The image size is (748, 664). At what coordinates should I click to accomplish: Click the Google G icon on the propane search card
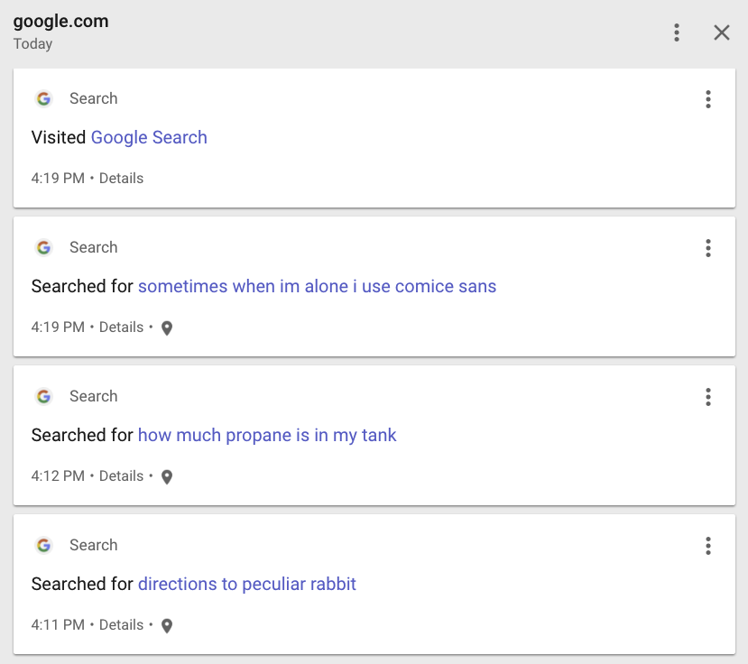pos(43,396)
